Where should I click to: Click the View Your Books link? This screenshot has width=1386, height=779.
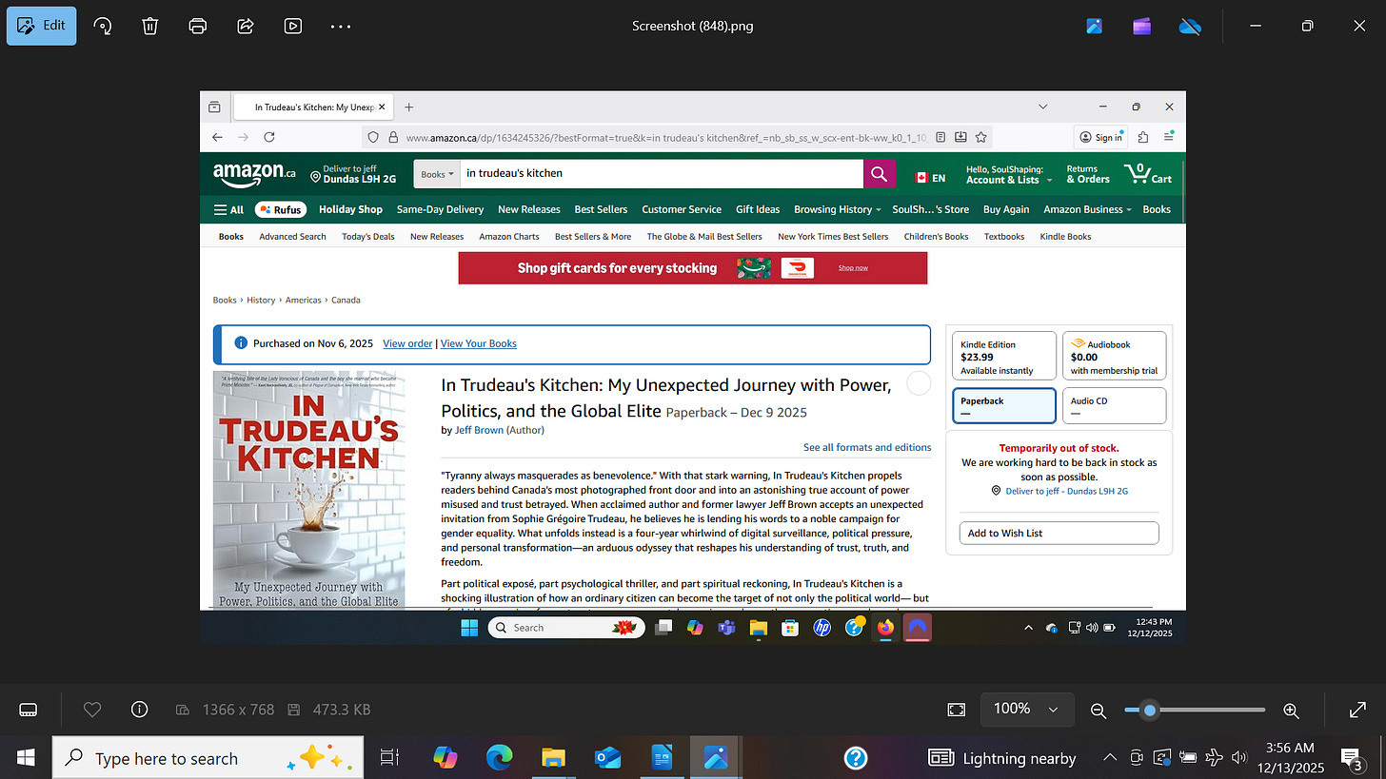point(479,343)
